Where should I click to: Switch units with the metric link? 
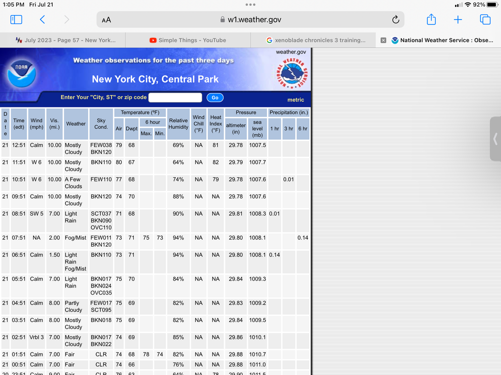(296, 100)
